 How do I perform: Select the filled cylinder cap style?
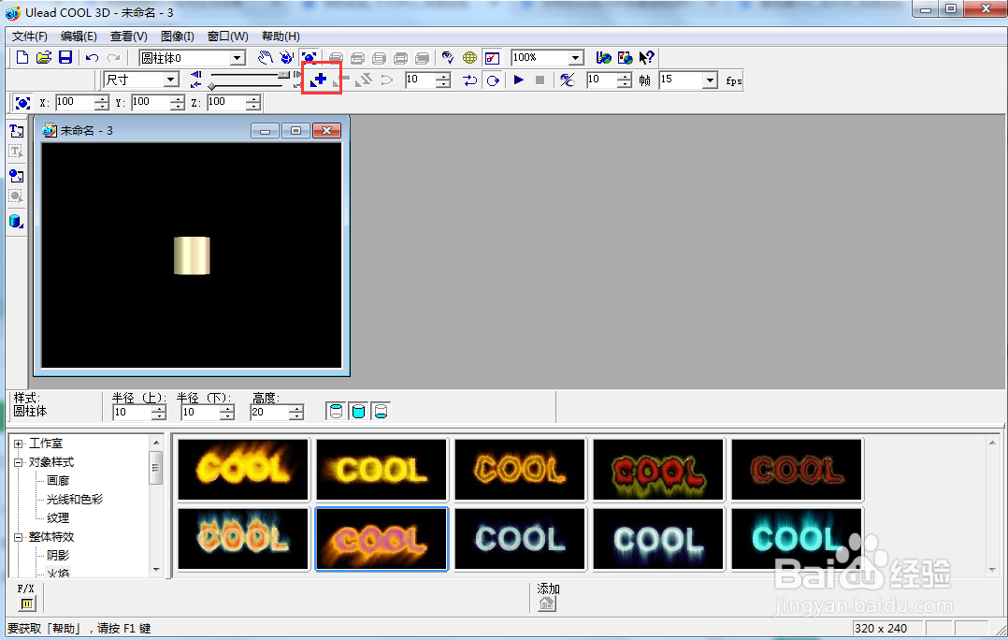[358, 411]
